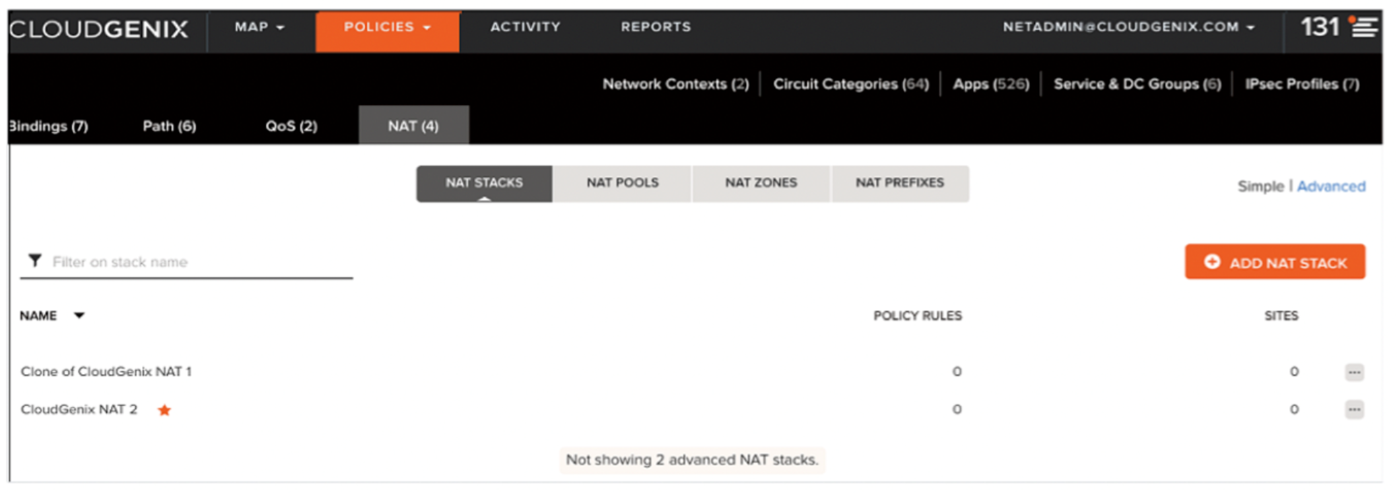The width and height of the screenshot is (1397, 493).
Task: Click the filter funnel icon
Action: [x=35, y=260]
